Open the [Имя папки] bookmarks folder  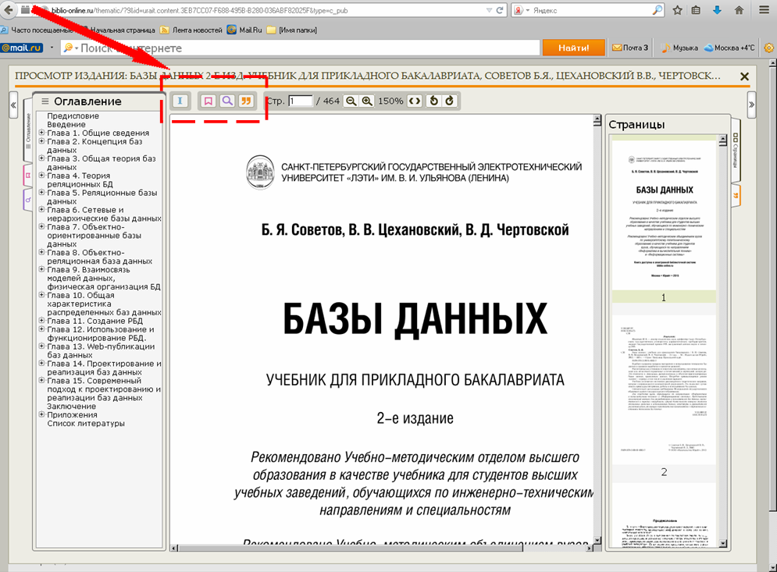[x=292, y=30]
